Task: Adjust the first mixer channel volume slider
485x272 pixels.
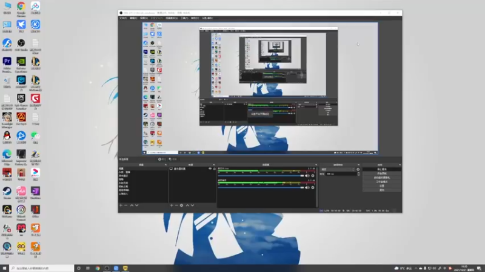Action: pyautogui.click(x=261, y=176)
